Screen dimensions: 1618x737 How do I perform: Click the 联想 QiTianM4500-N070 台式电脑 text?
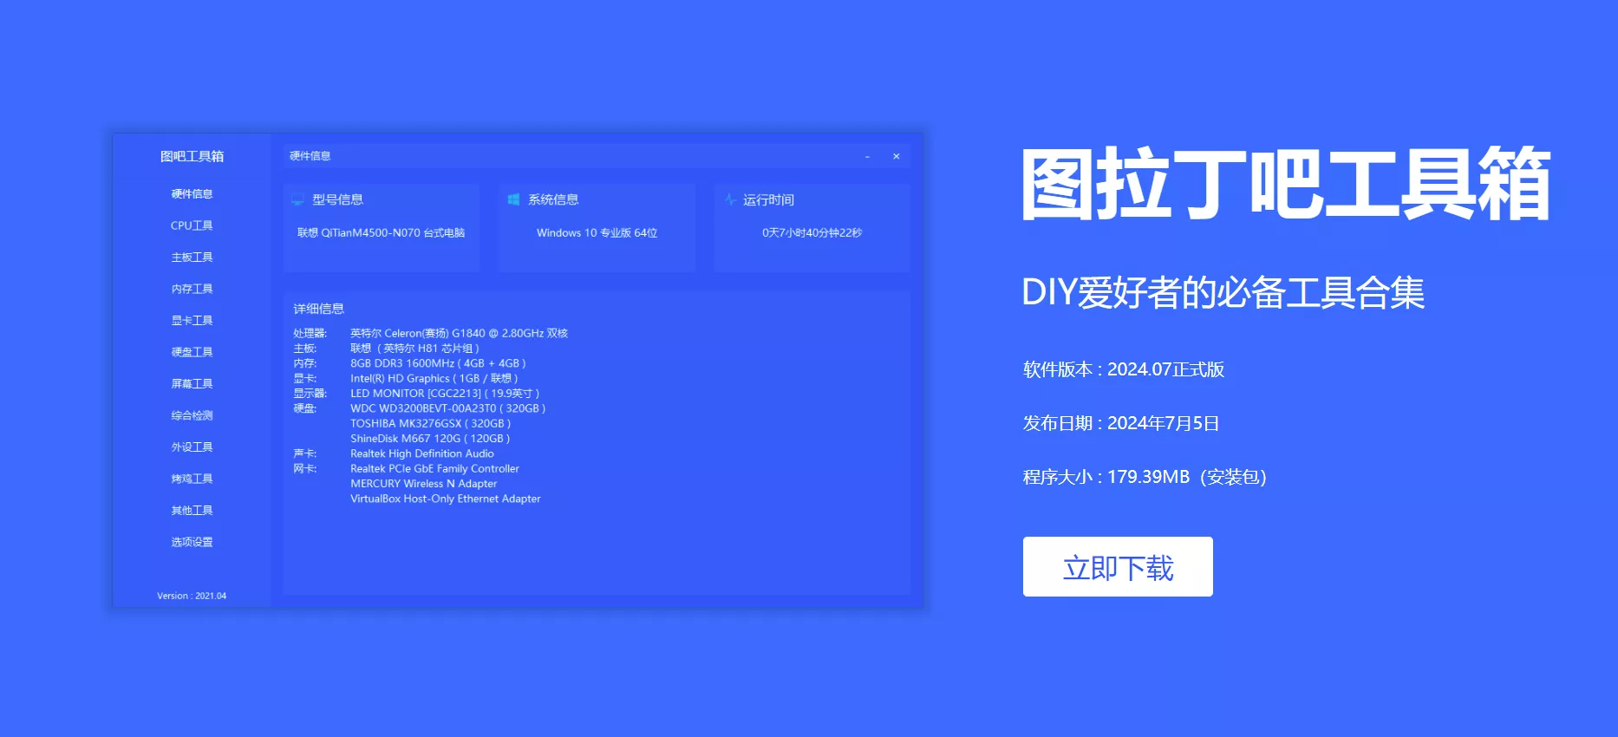(381, 233)
